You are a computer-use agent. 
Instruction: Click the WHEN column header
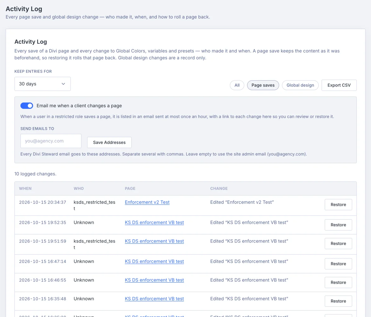tap(25, 189)
